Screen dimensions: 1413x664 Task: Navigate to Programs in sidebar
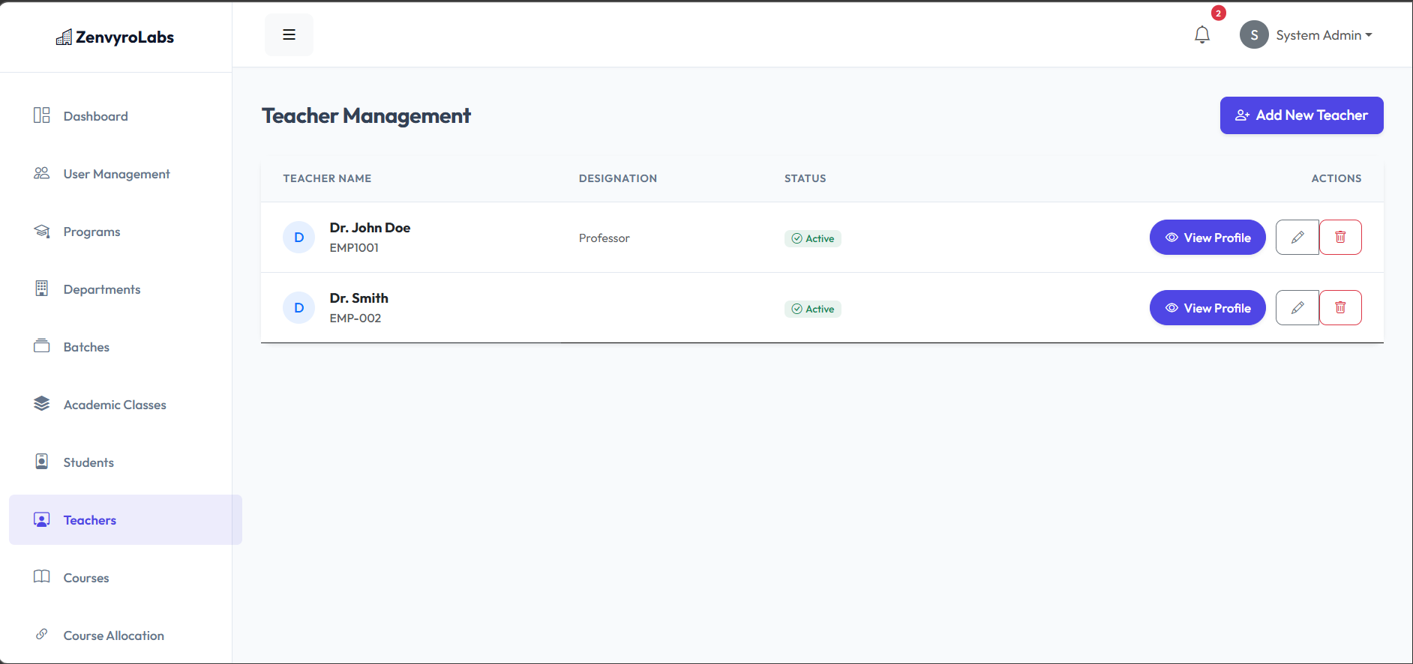pos(91,232)
